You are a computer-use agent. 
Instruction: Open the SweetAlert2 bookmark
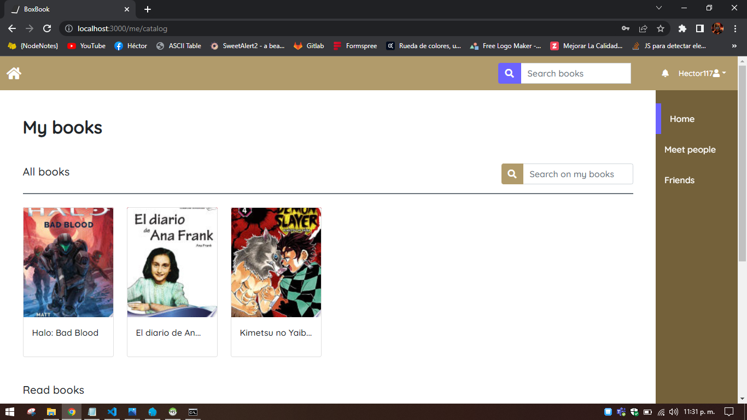click(248, 46)
